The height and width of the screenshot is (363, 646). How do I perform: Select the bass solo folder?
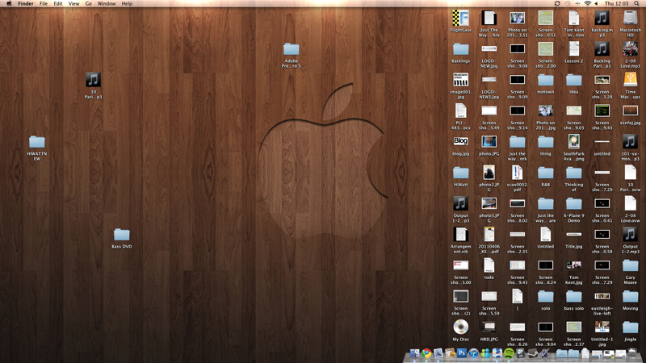pyautogui.click(x=574, y=296)
